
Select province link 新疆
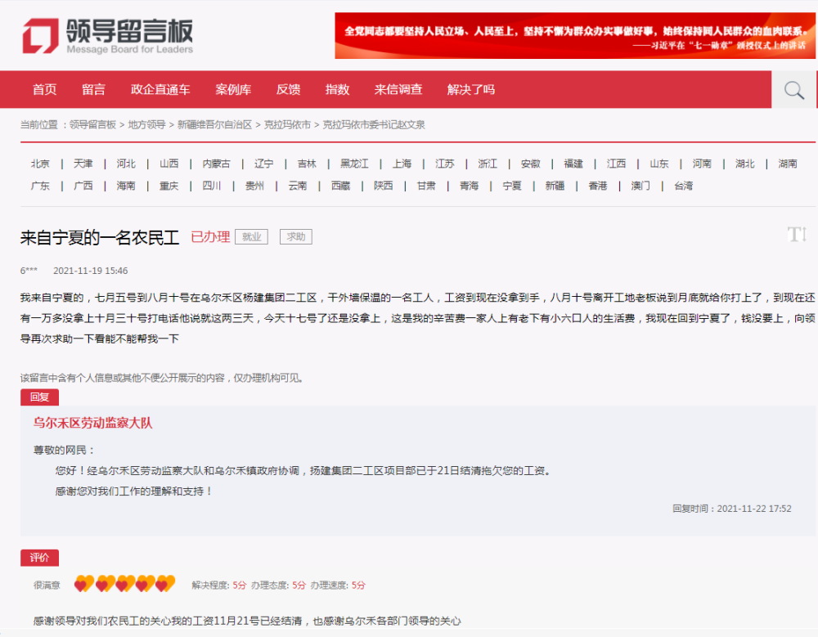pyautogui.click(x=555, y=186)
